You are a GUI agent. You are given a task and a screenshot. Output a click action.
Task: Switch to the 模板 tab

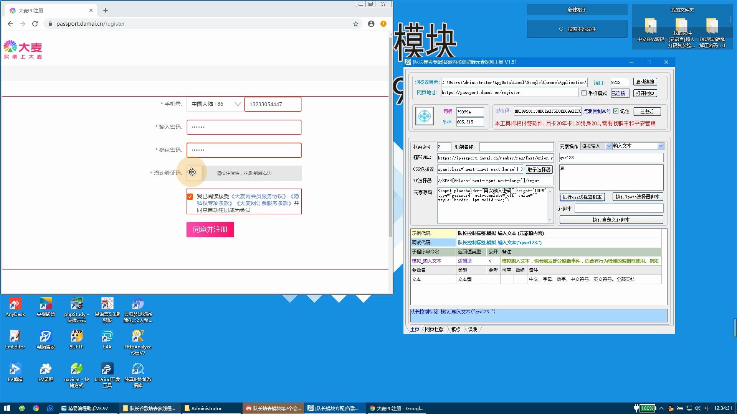(456, 329)
